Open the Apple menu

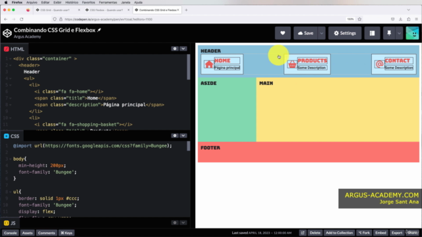coord(6,3)
